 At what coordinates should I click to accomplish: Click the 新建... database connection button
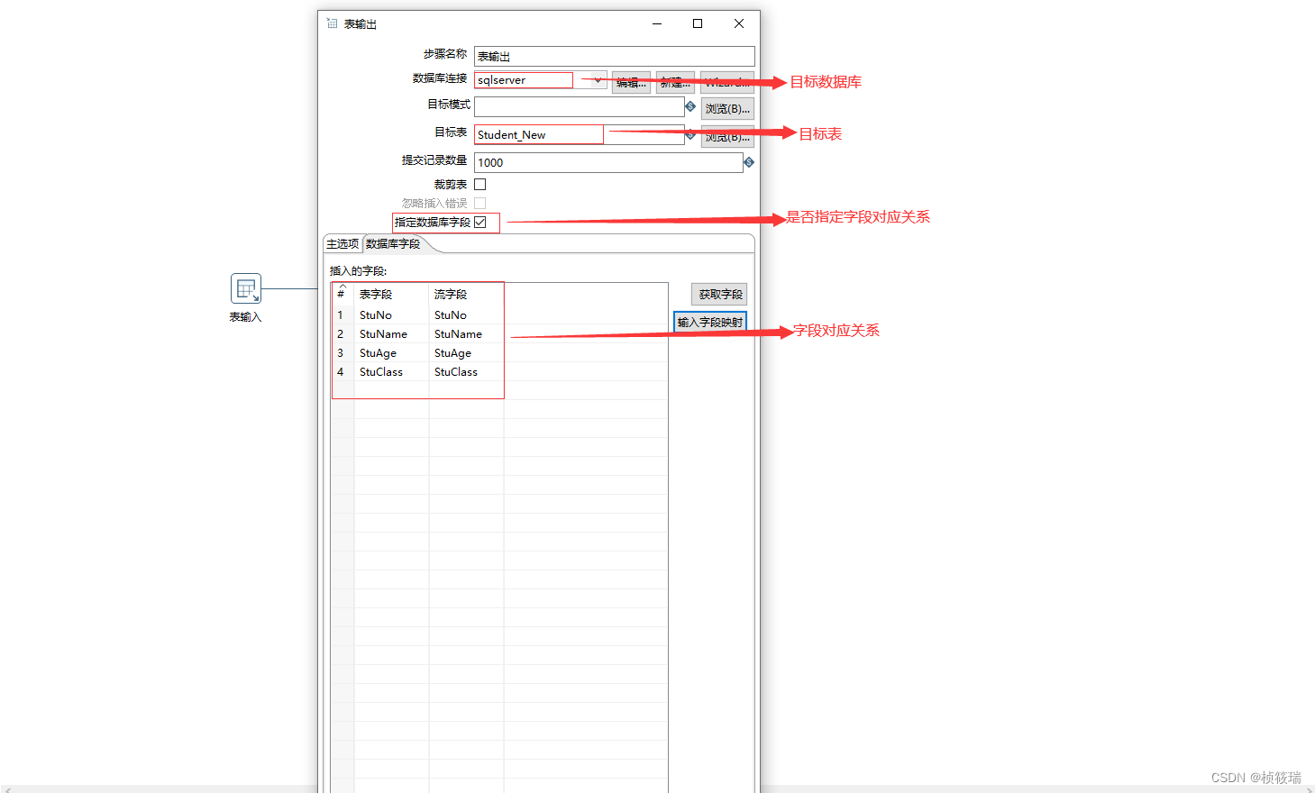675,82
